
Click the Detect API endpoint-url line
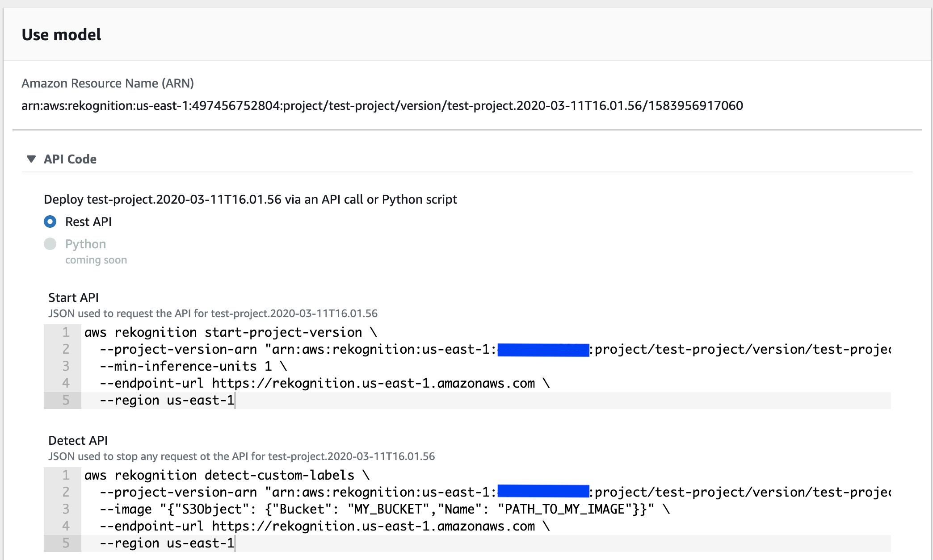pyautogui.click(x=324, y=526)
